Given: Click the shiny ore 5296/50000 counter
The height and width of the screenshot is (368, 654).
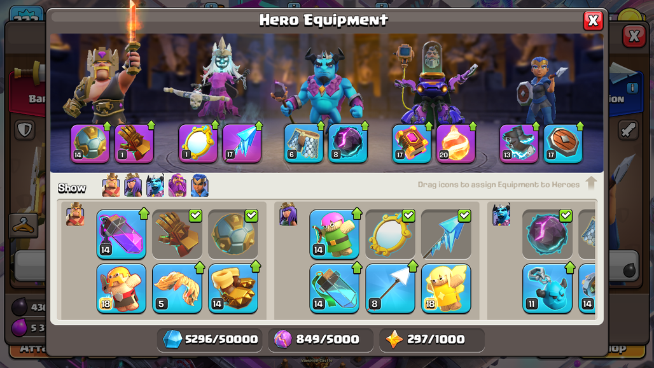Looking at the screenshot, I should [x=210, y=339].
